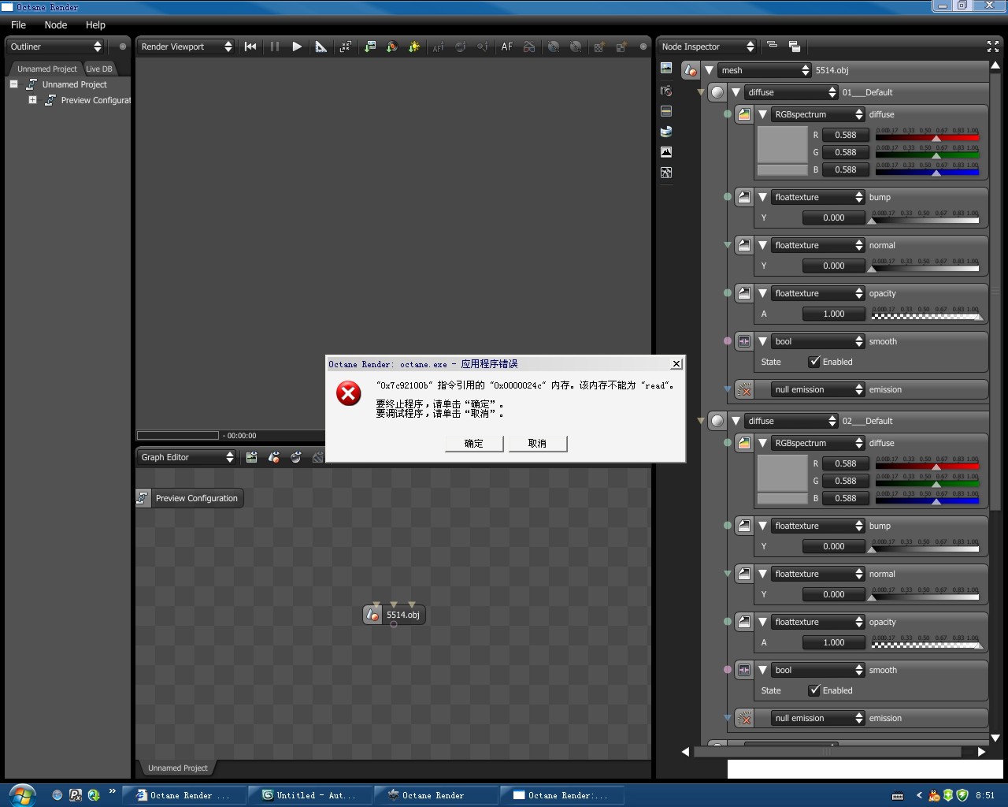Open the Render Viewport panel type dropdown

tap(186, 46)
